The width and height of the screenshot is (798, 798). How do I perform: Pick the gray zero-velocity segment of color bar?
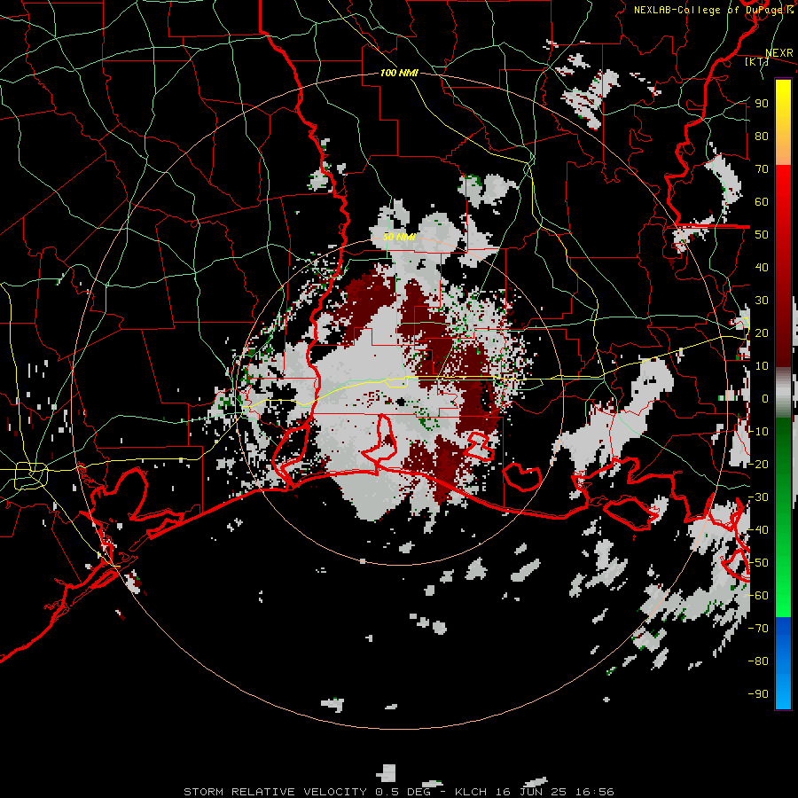783,393
